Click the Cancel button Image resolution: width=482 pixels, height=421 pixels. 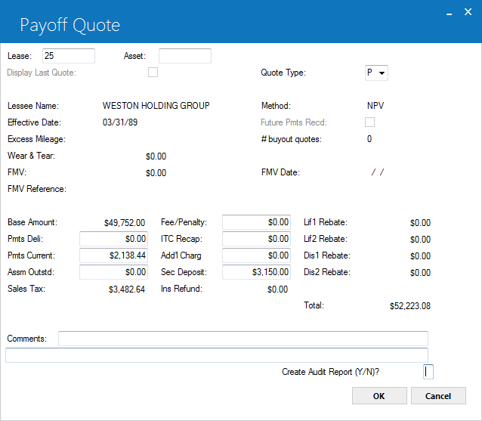pyautogui.click(x=438, y=396)
